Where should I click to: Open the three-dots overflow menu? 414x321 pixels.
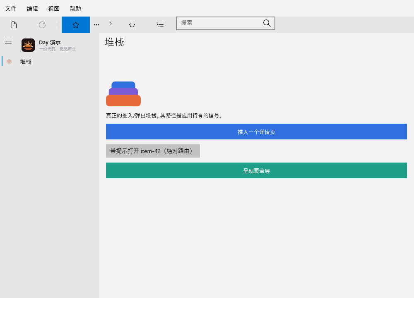[x=96, y=25]
